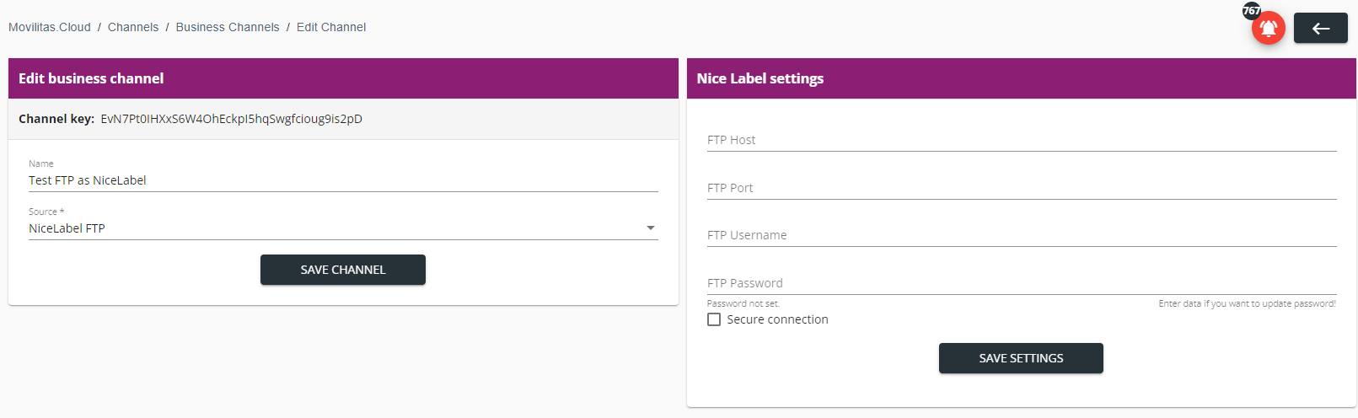Click the Edit business channel header
This screenshot has width=1358, height=418.
click(91, 78)
